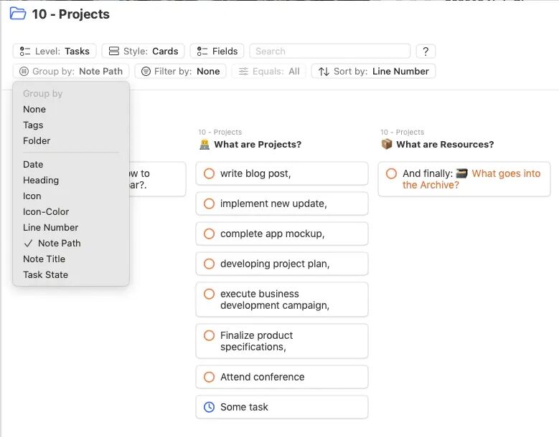Select Tags in the Group by menu
The height and width of the screenshot is (437, 559).
70,125
